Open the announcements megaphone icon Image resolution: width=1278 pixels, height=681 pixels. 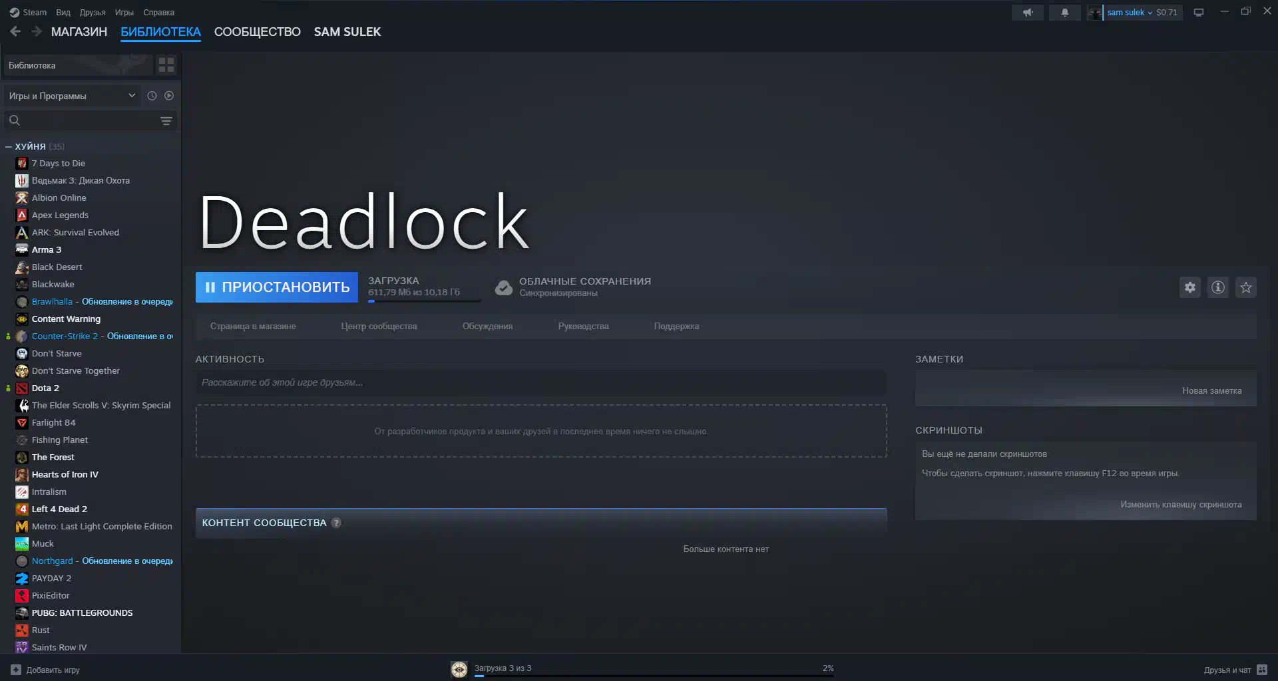tap(1028, 13)
